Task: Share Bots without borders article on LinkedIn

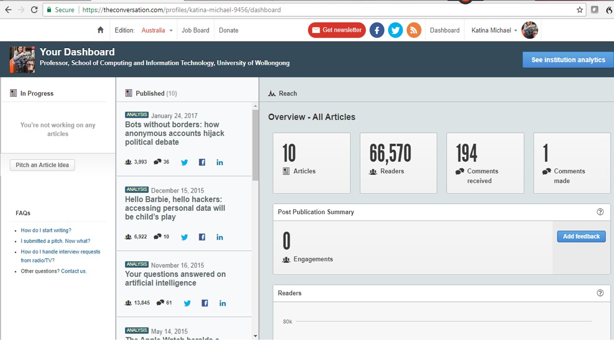Action: [x=220, y=162]
